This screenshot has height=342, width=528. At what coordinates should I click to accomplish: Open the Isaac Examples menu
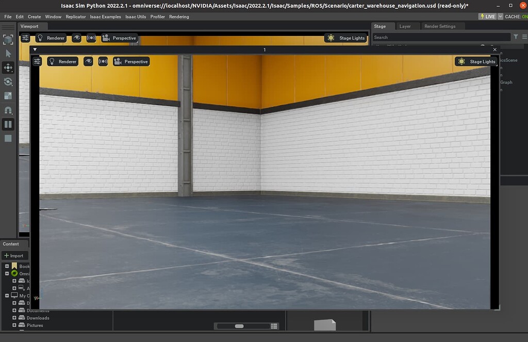coord(105,17)
